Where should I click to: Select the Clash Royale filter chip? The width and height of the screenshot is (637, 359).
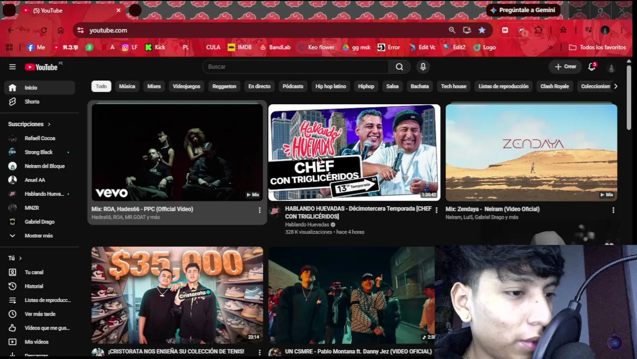tap(554, 86)
